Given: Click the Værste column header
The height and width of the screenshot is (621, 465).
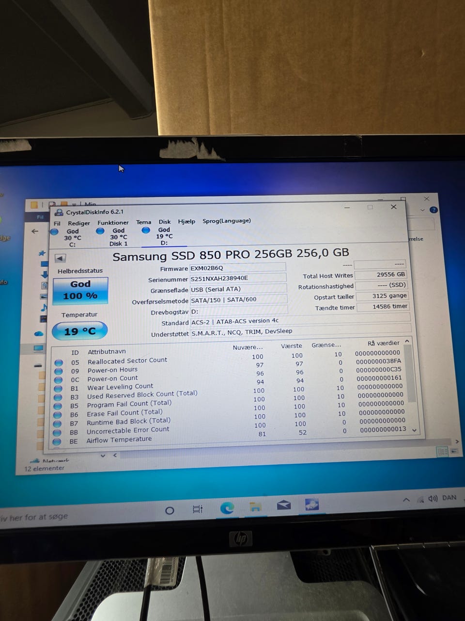Looking at the screenshot, I should pyautogui.click(x=292, y=346).
